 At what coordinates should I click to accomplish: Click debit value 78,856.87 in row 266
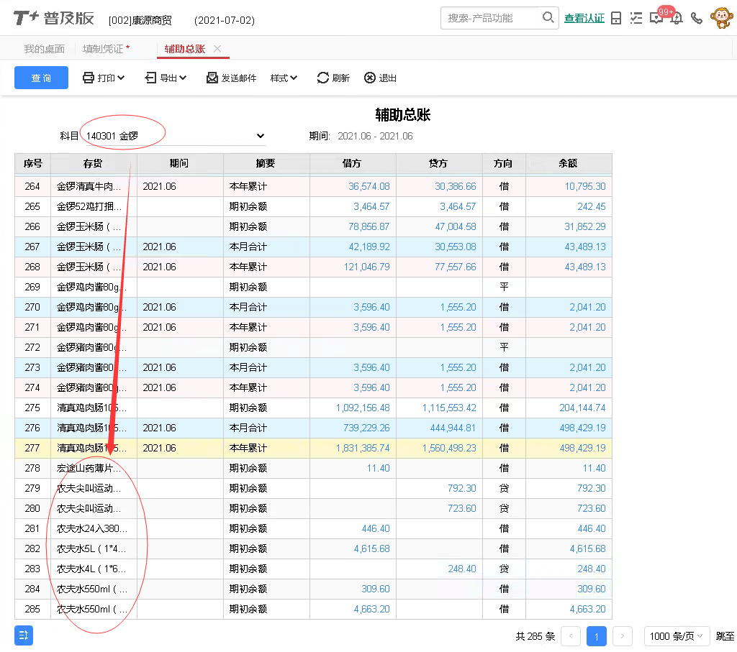[369, 226]
